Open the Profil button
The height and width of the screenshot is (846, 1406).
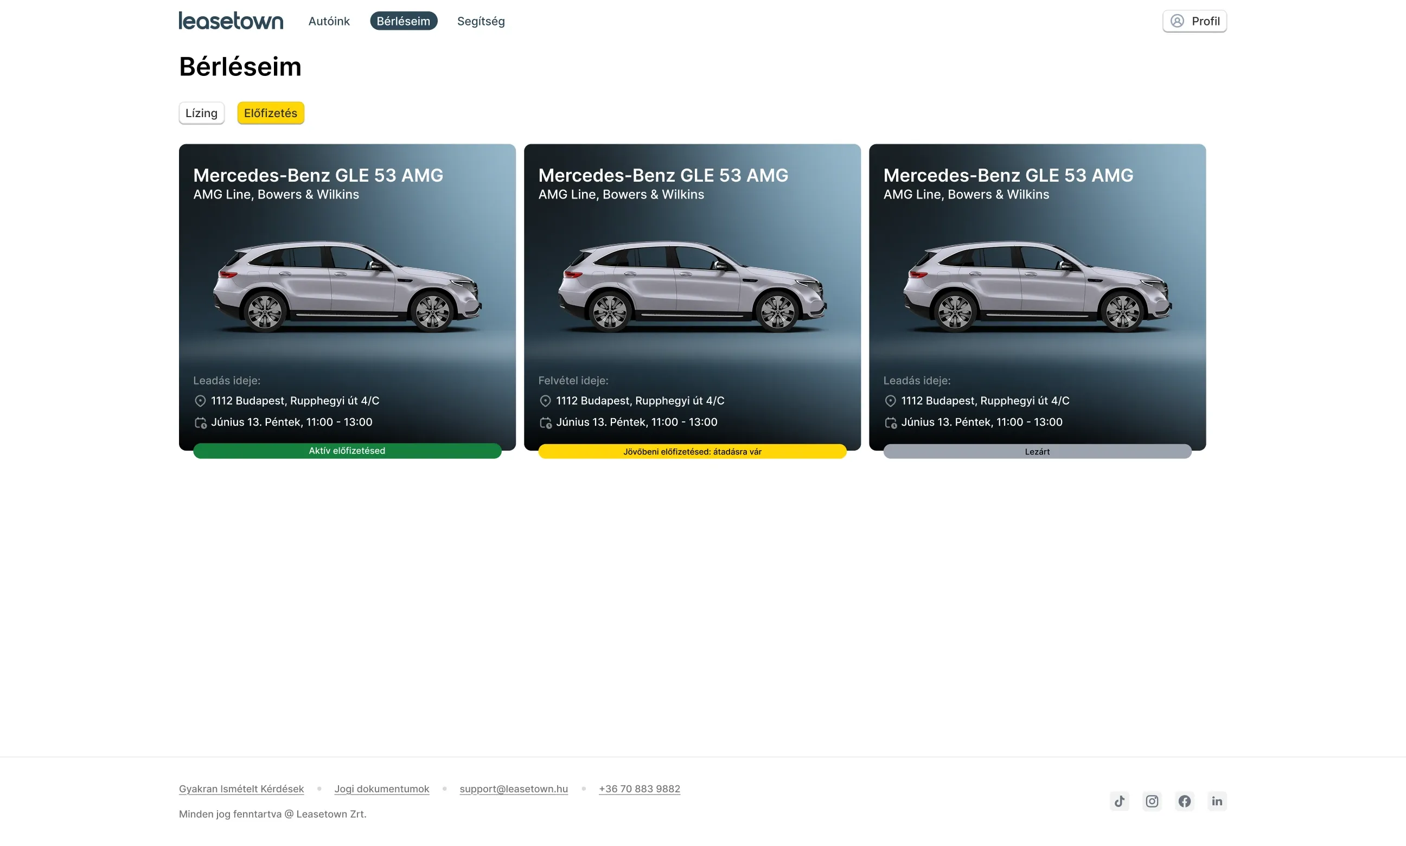click(x=1194, y=21)
